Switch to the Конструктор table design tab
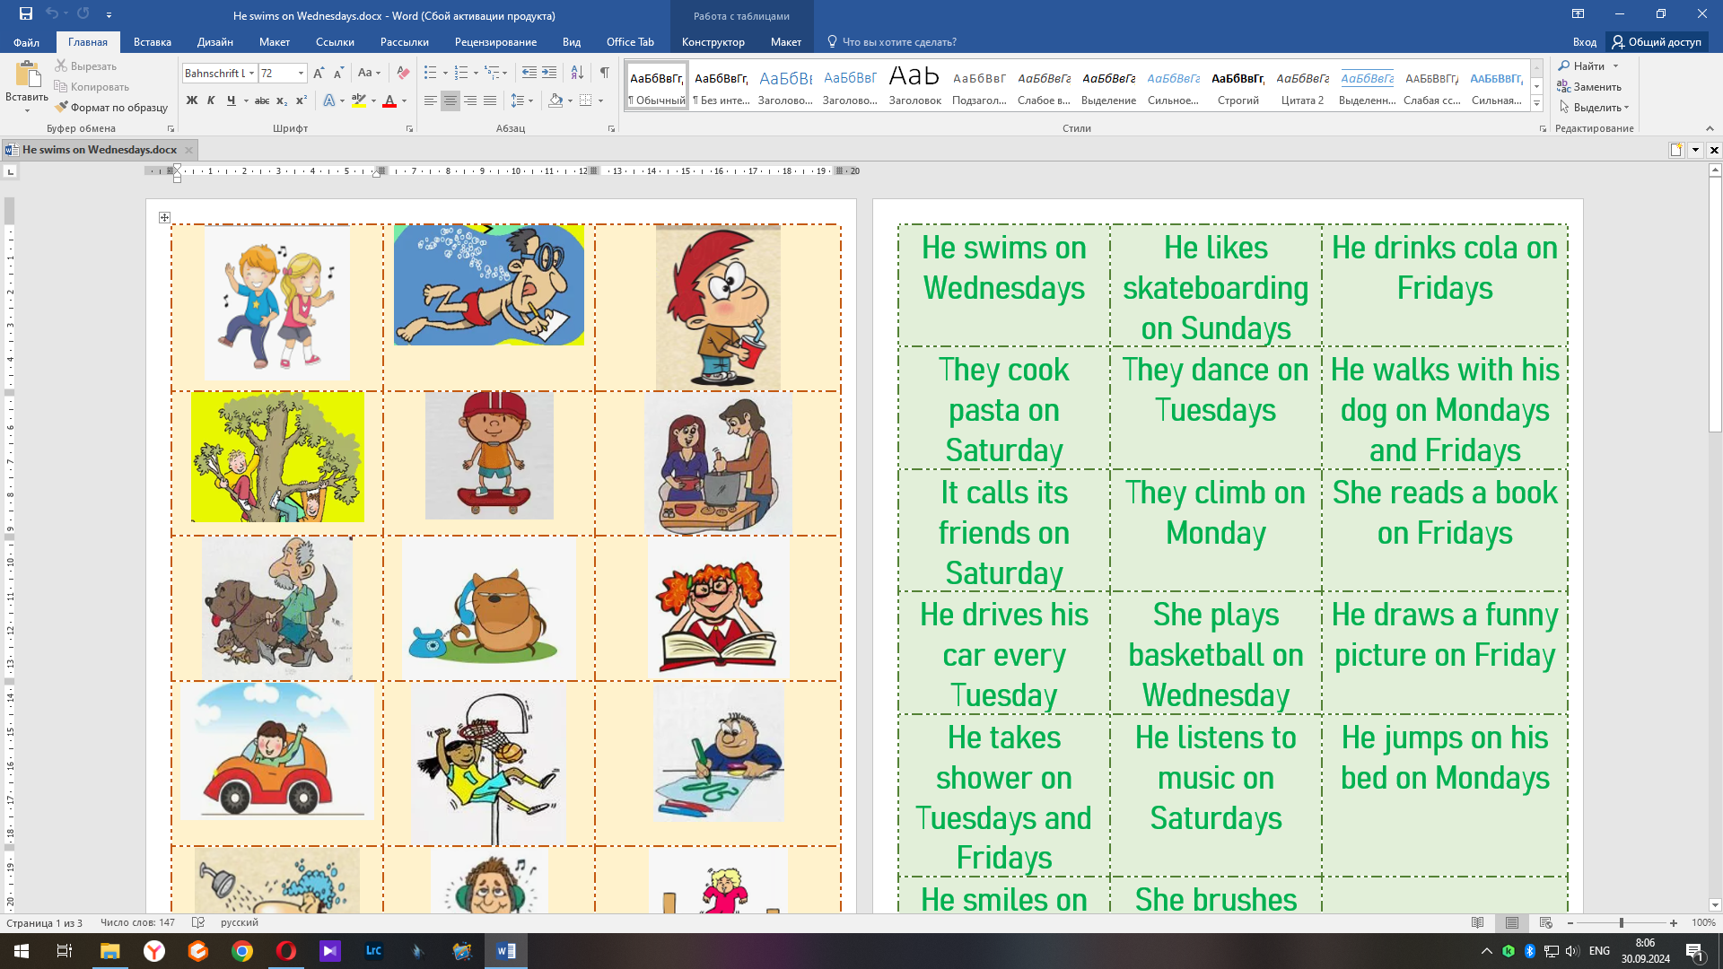The image size is (1723, 969). pos(713,42)
